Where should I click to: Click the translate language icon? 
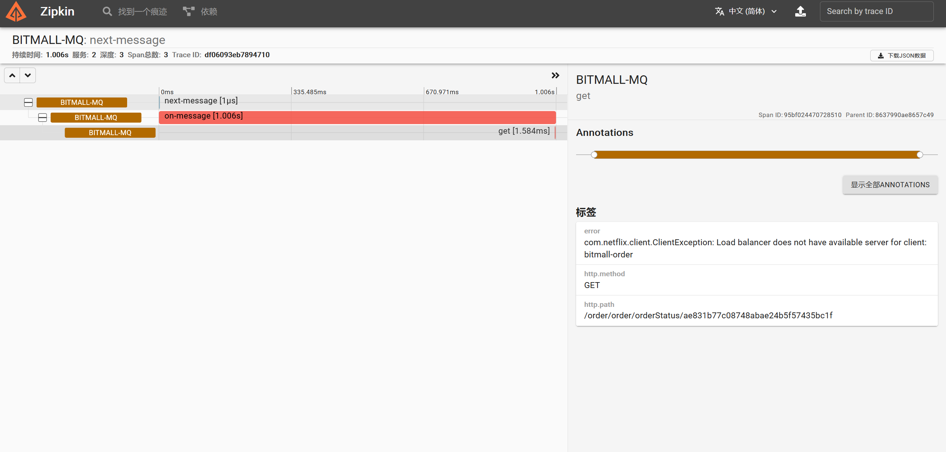point(719,11)
